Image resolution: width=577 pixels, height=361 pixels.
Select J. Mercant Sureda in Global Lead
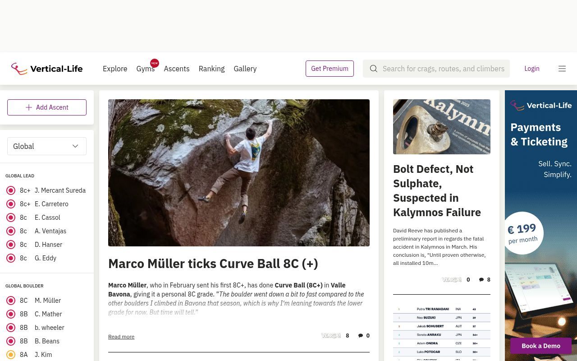pos(60,190)
